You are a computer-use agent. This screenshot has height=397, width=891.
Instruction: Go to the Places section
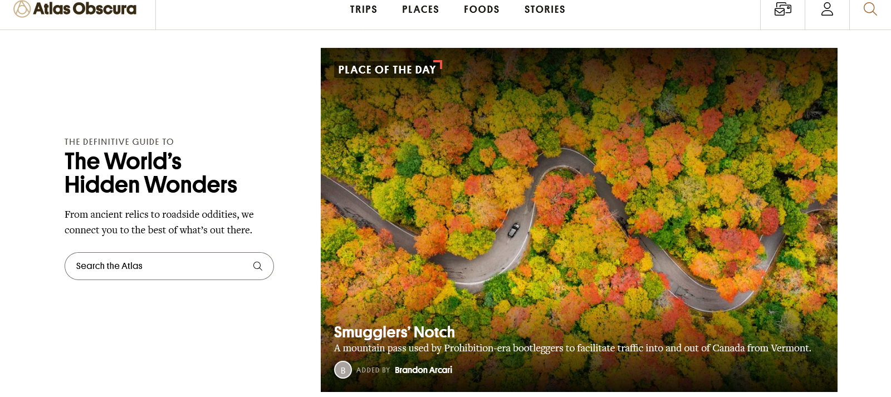pos(420,9)
